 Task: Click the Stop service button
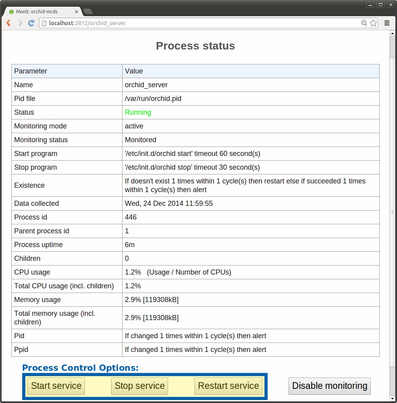(x=139, y=386)
